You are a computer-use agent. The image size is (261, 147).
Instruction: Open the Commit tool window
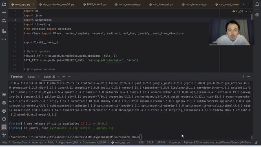coord(4,13)
